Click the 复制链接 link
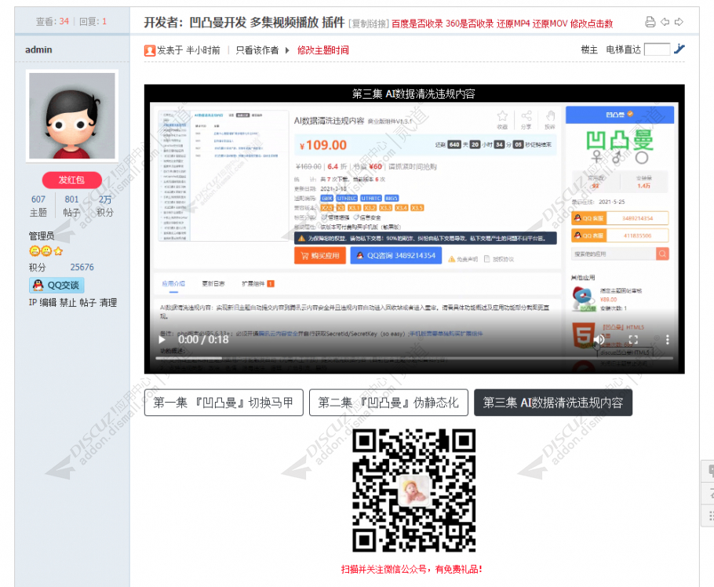 coord(369,24)
